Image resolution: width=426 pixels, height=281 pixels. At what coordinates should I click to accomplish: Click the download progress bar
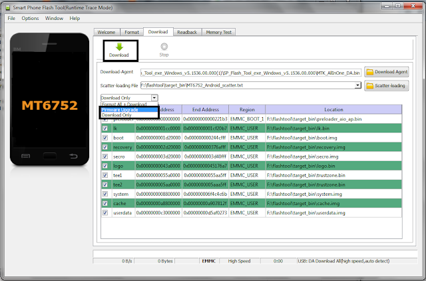coord(255,254)
